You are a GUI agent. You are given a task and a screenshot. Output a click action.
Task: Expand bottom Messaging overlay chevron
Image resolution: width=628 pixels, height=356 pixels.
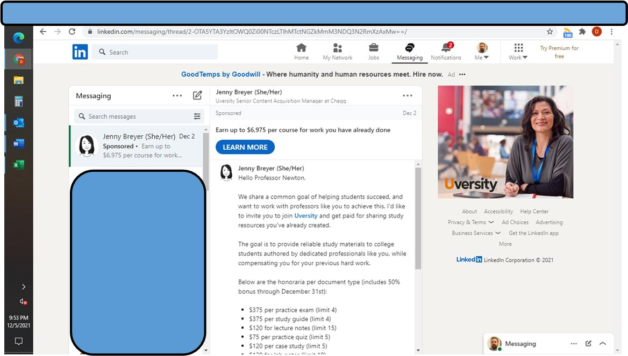(603, 344)
